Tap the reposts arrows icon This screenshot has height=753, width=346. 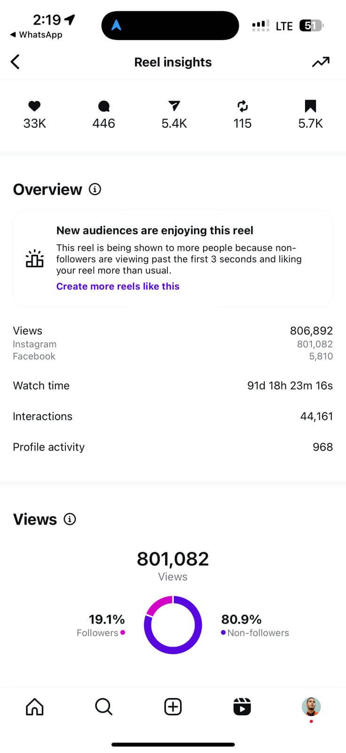(242, 106)
